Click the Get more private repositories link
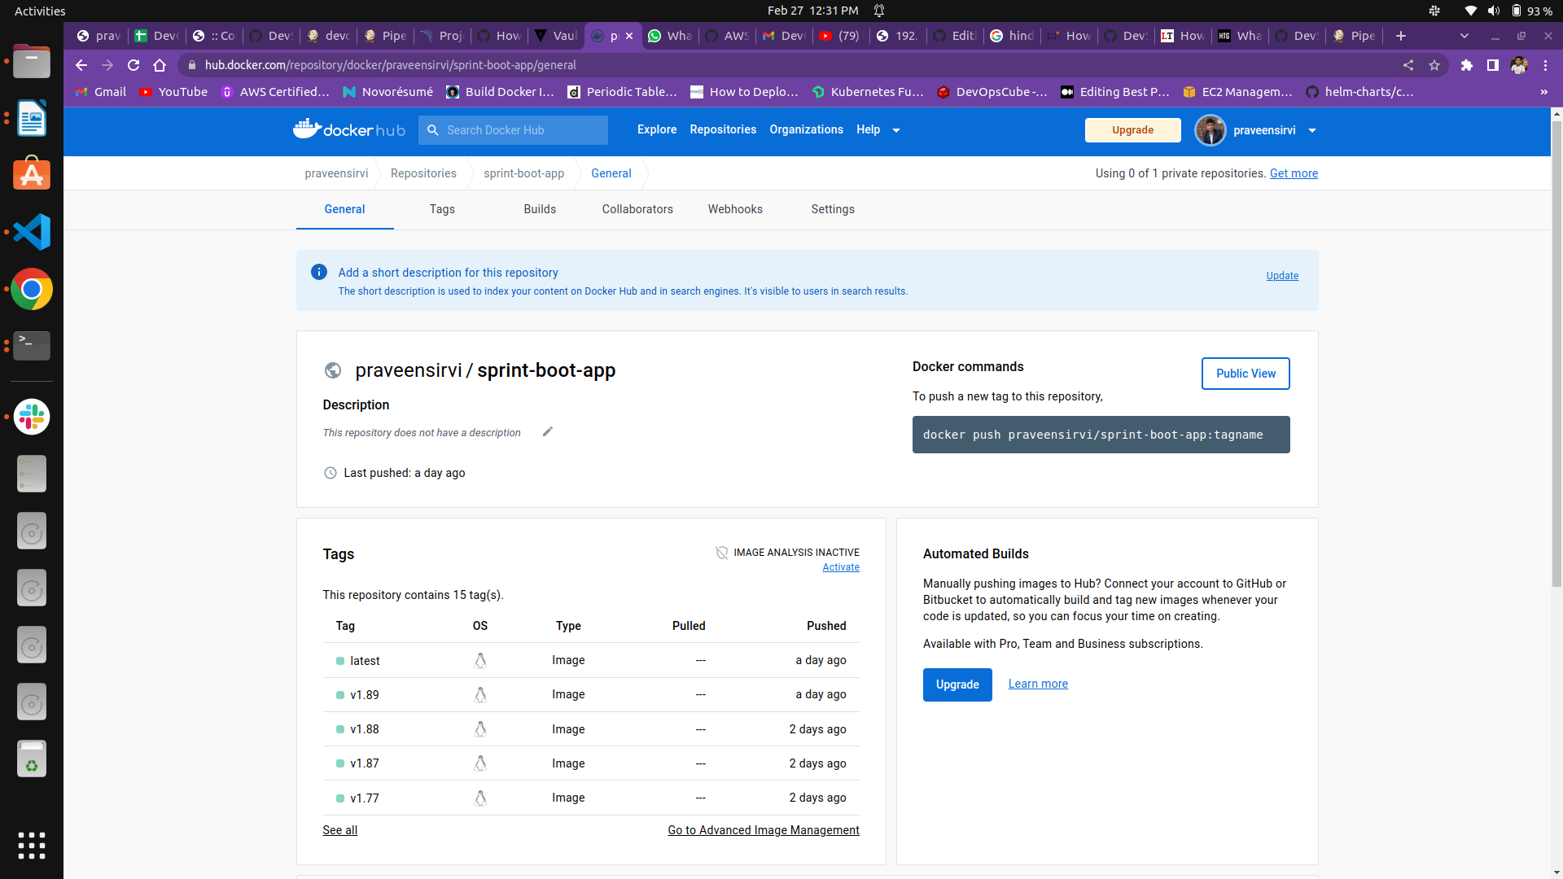Viewport: 1563px width, 879px height. click(x=1294, y=173)
